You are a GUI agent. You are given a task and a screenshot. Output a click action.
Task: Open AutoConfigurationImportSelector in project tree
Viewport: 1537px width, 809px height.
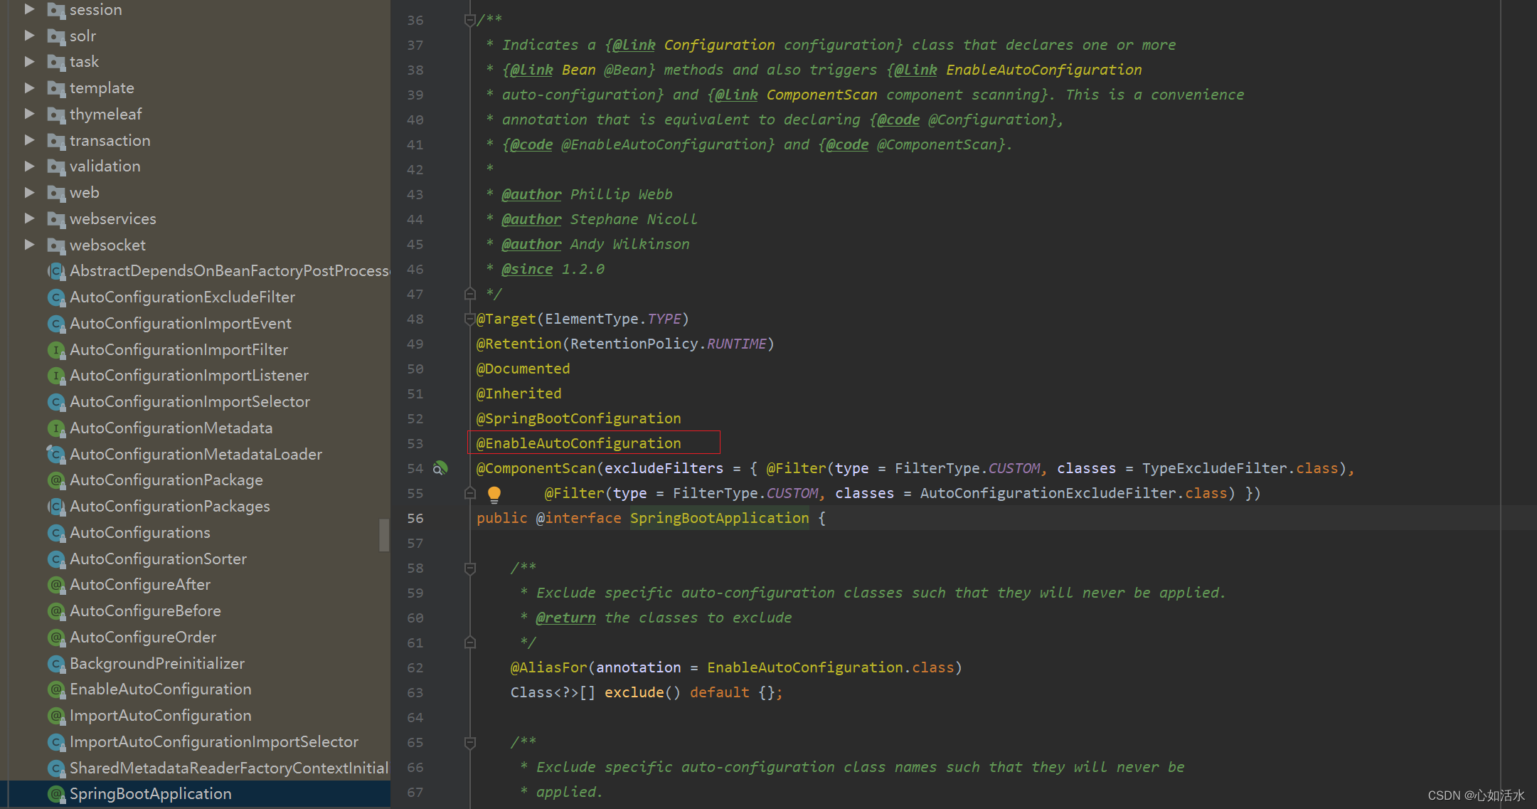[x=189, y=402]
